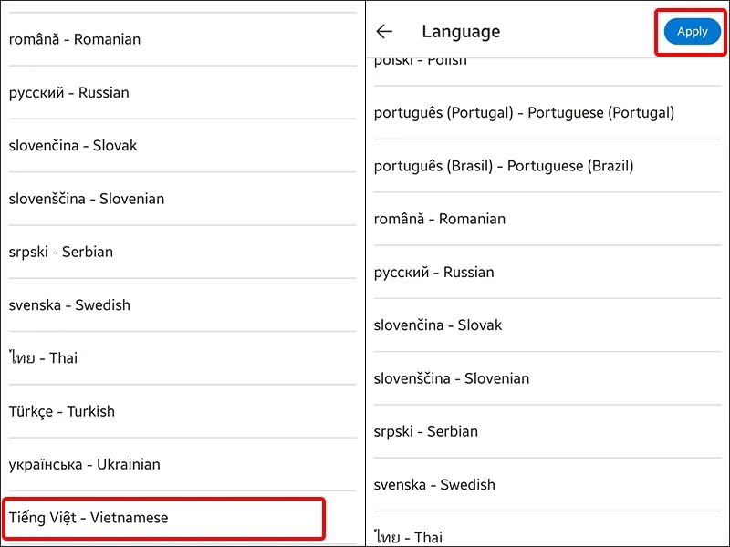Select Serbian in the right Language screen
The width and height of the screenshot is (730, 547).
pyautogui.click(x=426, y=431)
